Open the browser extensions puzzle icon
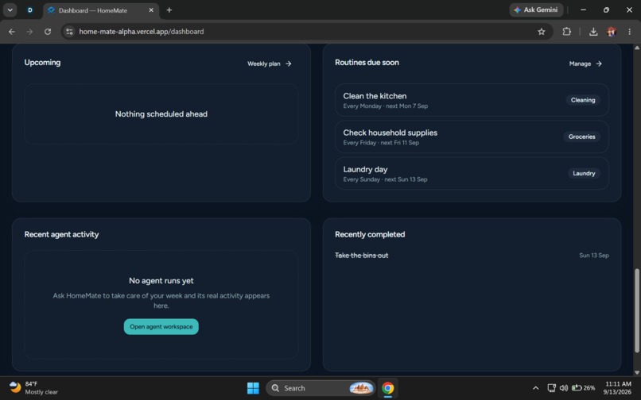Image resolution: width=641 pixels, height=400 pixels. (x=566, y=32)
